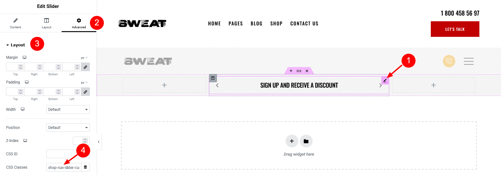Click the CSS ID input field
This screenshot has height=175, width=501.
[x=68, y=154]
